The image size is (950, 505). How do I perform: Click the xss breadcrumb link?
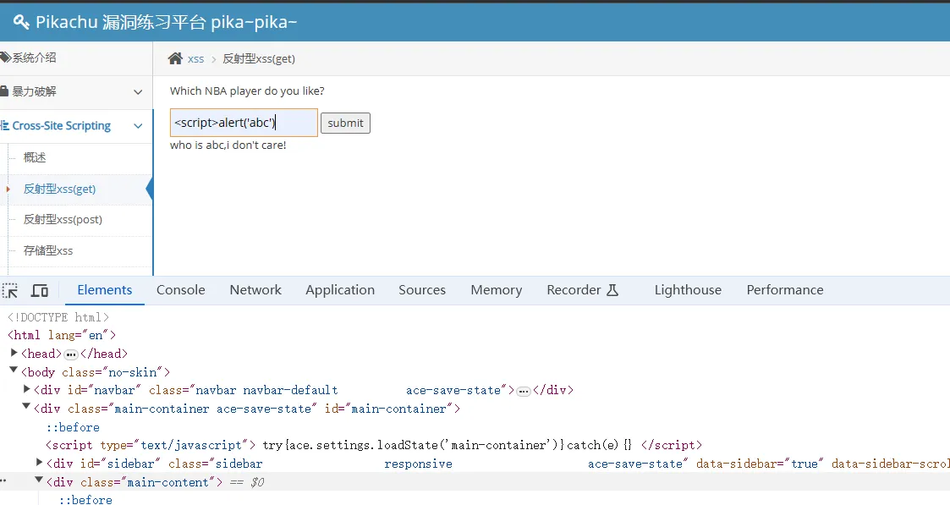tap(195, 58)
